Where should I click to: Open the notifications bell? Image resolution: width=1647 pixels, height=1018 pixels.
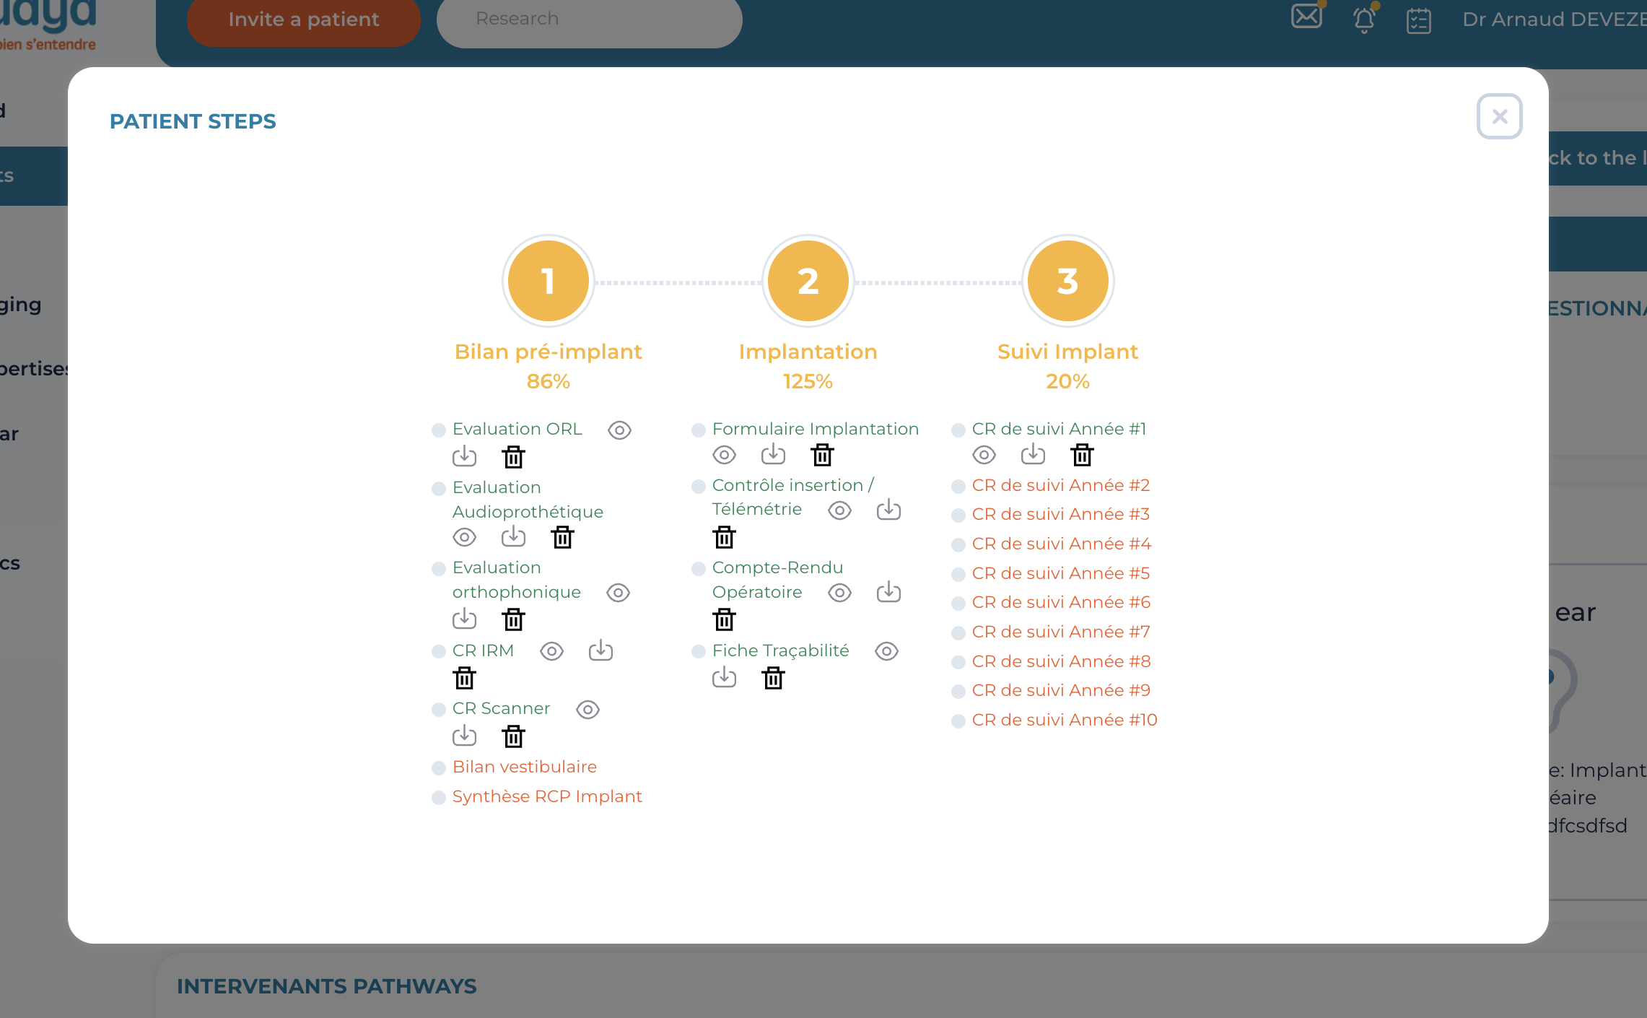point(1364,19)
